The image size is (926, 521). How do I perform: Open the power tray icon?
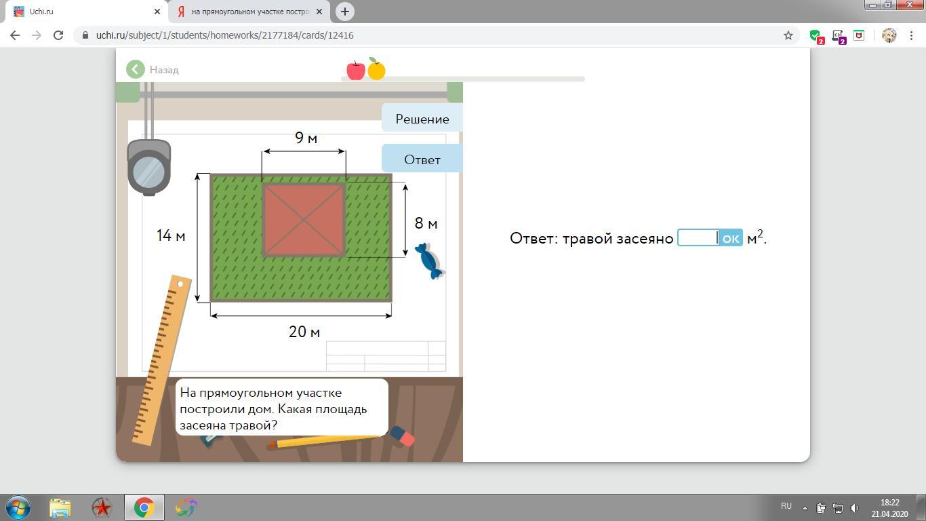tap(821, 507)
